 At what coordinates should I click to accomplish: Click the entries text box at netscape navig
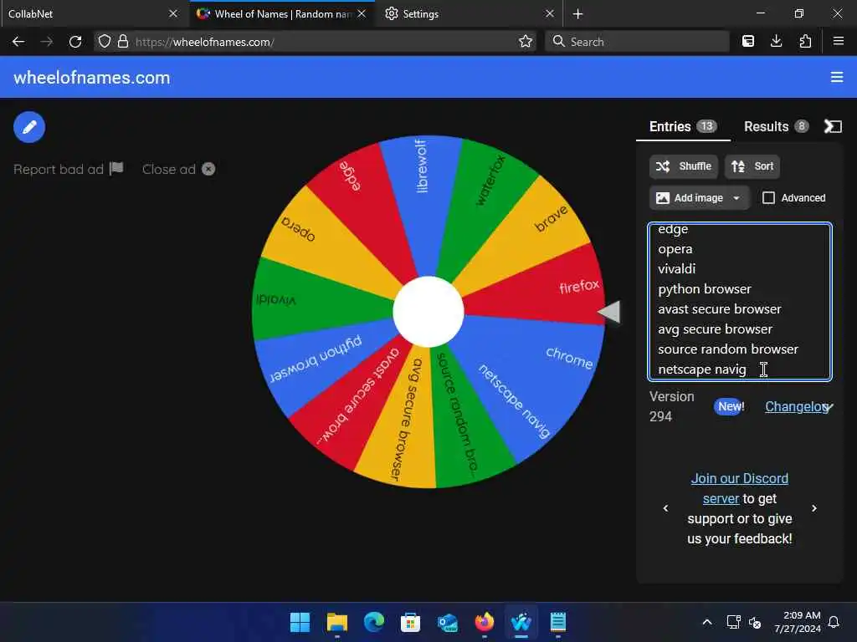(702, 369)
